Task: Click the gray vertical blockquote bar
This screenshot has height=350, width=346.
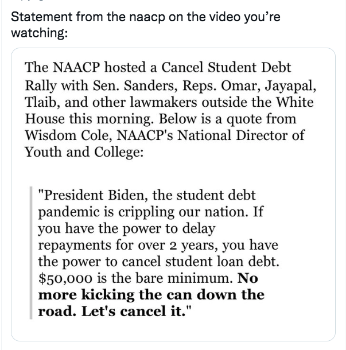Action: point(31,252)
